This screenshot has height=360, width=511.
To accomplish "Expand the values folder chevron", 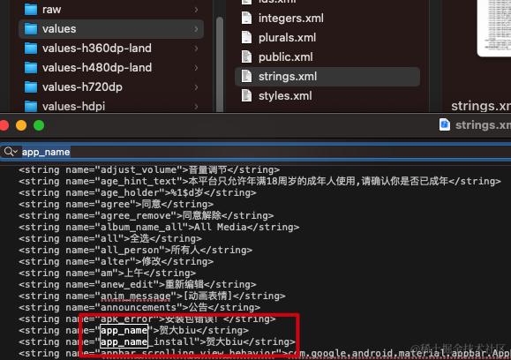I will (196, 29).
